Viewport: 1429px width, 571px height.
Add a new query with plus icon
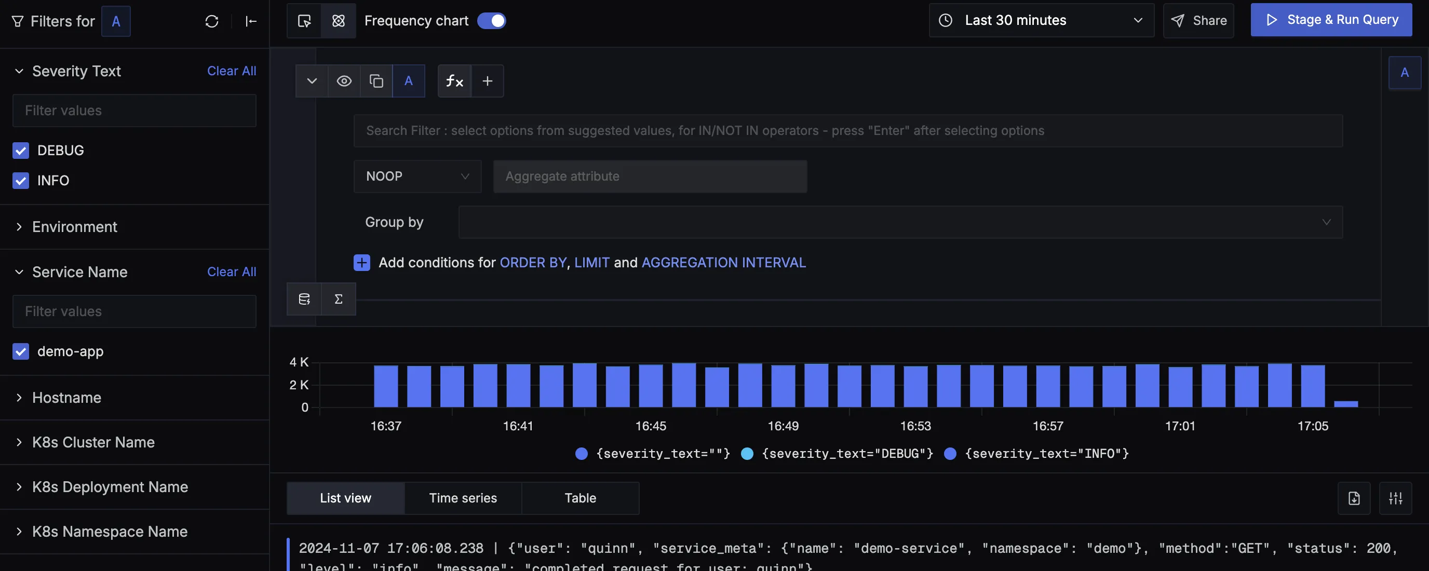pos(487,81)
